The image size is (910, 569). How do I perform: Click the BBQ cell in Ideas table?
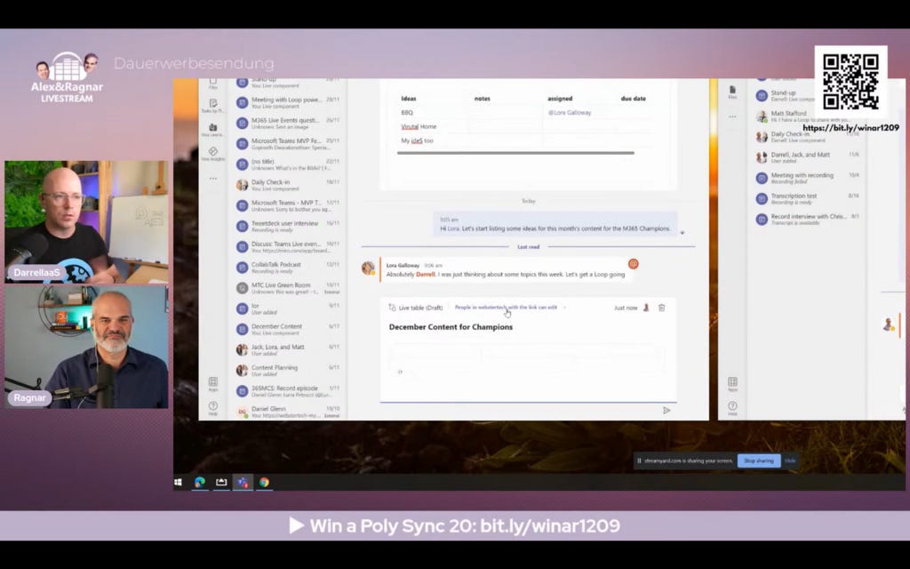coord(407,113)
